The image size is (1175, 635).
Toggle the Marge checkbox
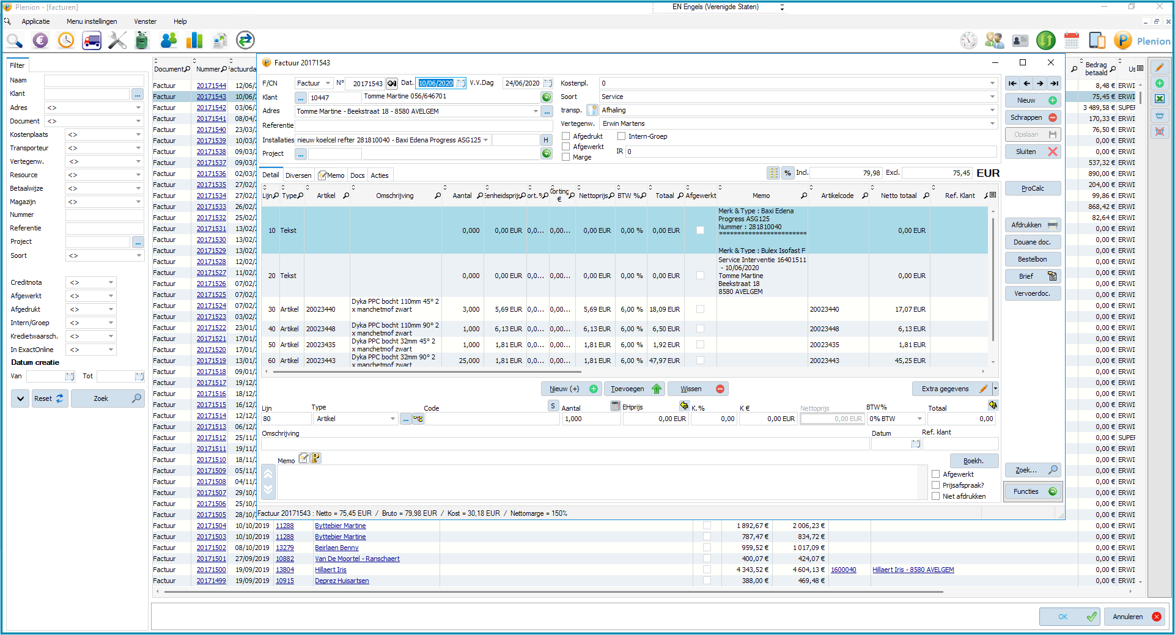pyautogui.click(x=565, y=157)
